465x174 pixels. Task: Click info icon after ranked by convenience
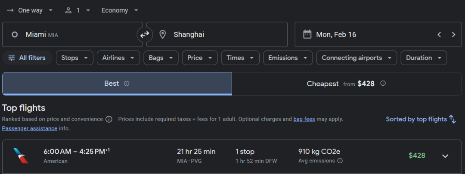(109, 119)
